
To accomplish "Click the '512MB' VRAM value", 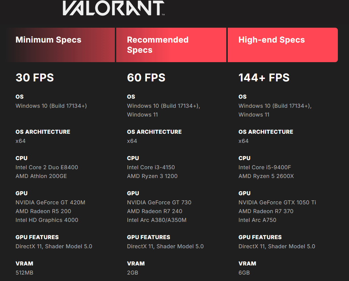I will 24,273.
